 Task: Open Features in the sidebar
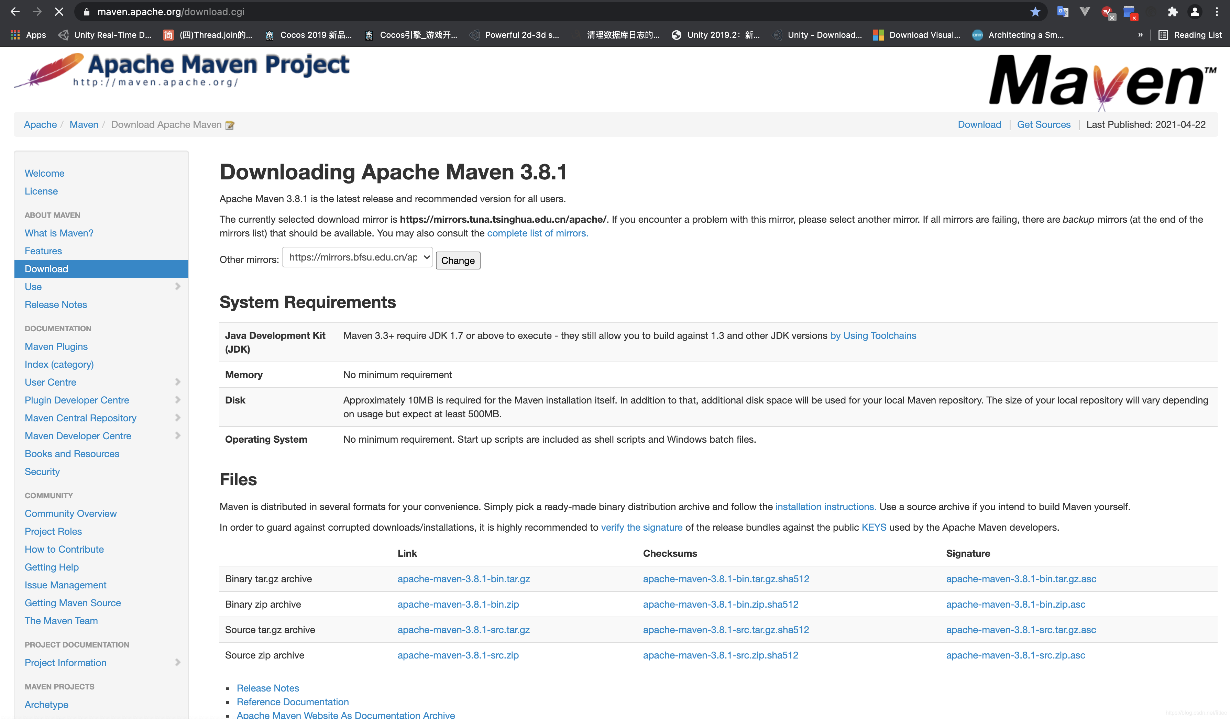pos(43,251)
